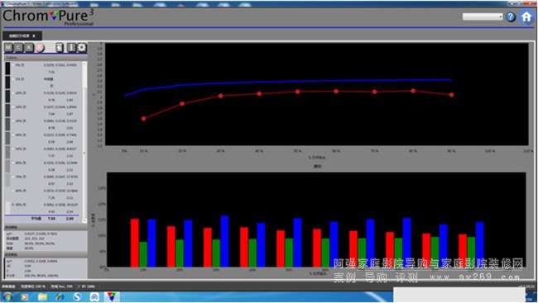Screen dimensions: 538x303
Task: Click the refresh document icon beside dots
Action: 60,48
